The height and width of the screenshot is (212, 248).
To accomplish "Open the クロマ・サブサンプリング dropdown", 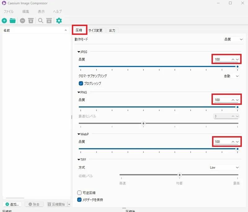I will (x=231, y=76).
